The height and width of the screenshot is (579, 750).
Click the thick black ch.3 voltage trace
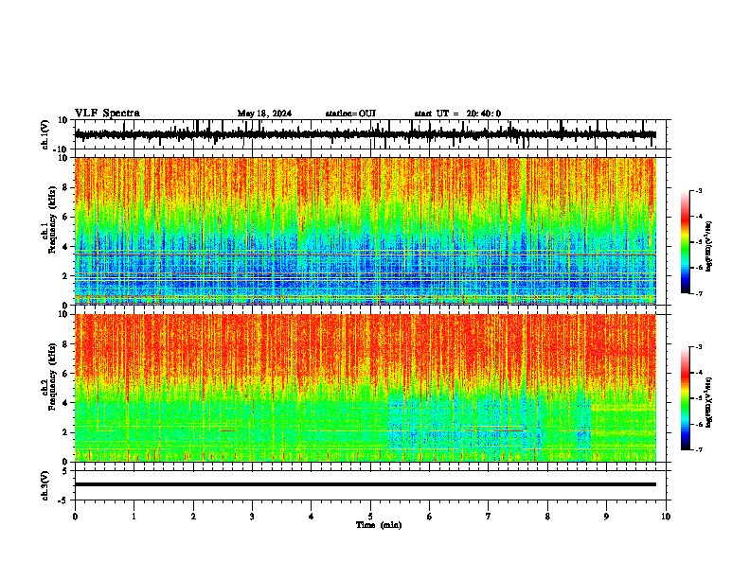tap(366, 484)
